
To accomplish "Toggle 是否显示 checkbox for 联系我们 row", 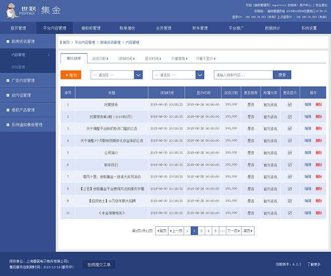I will tap(290, 164).
